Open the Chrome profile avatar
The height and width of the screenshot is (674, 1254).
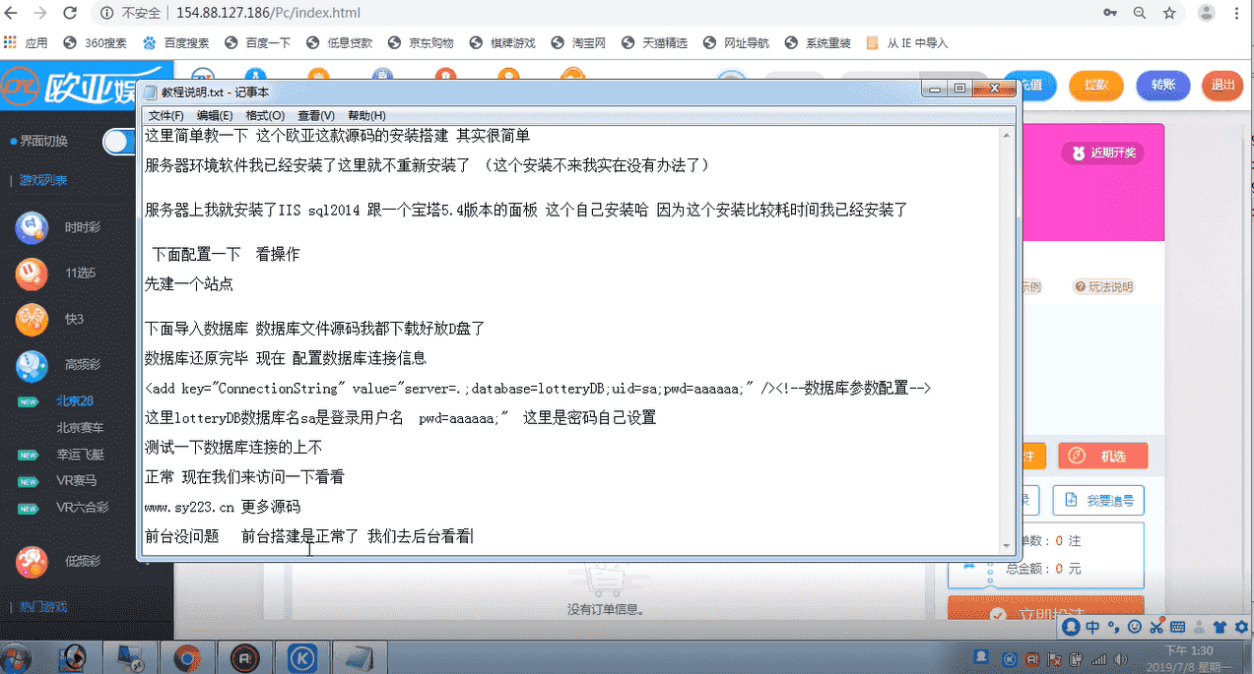1206,13
